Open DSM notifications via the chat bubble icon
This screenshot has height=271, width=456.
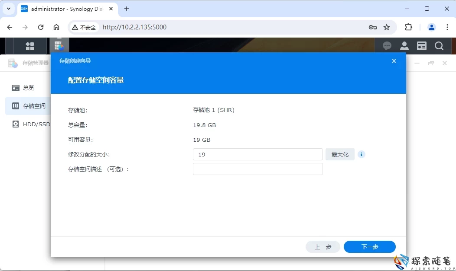click(x=387, y=46)
